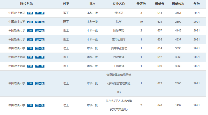The width and height of the screenshot is (208, 115).
Task: Click minimum score 605
Action: tap(160, 39)
